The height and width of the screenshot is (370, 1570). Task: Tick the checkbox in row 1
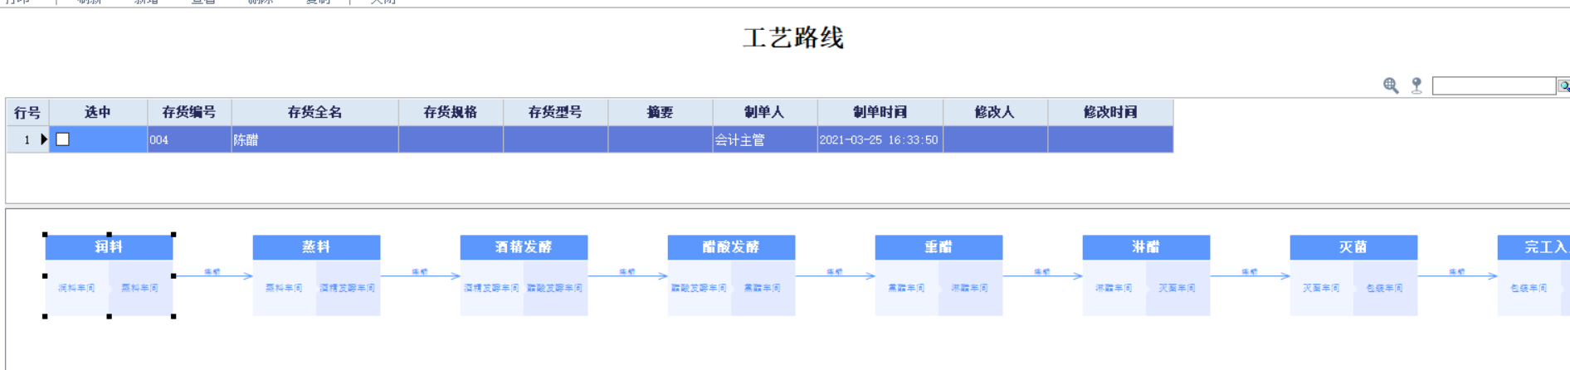coord(63,139)
